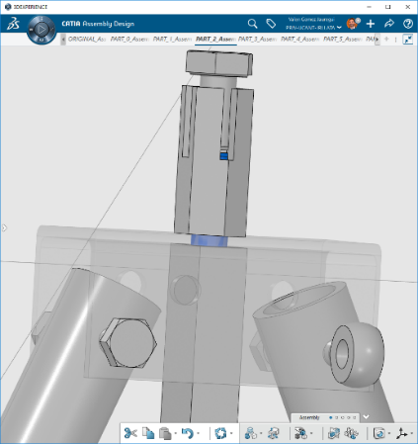Select the first action bar page dot
418x444 pixels.
(331, 417)
